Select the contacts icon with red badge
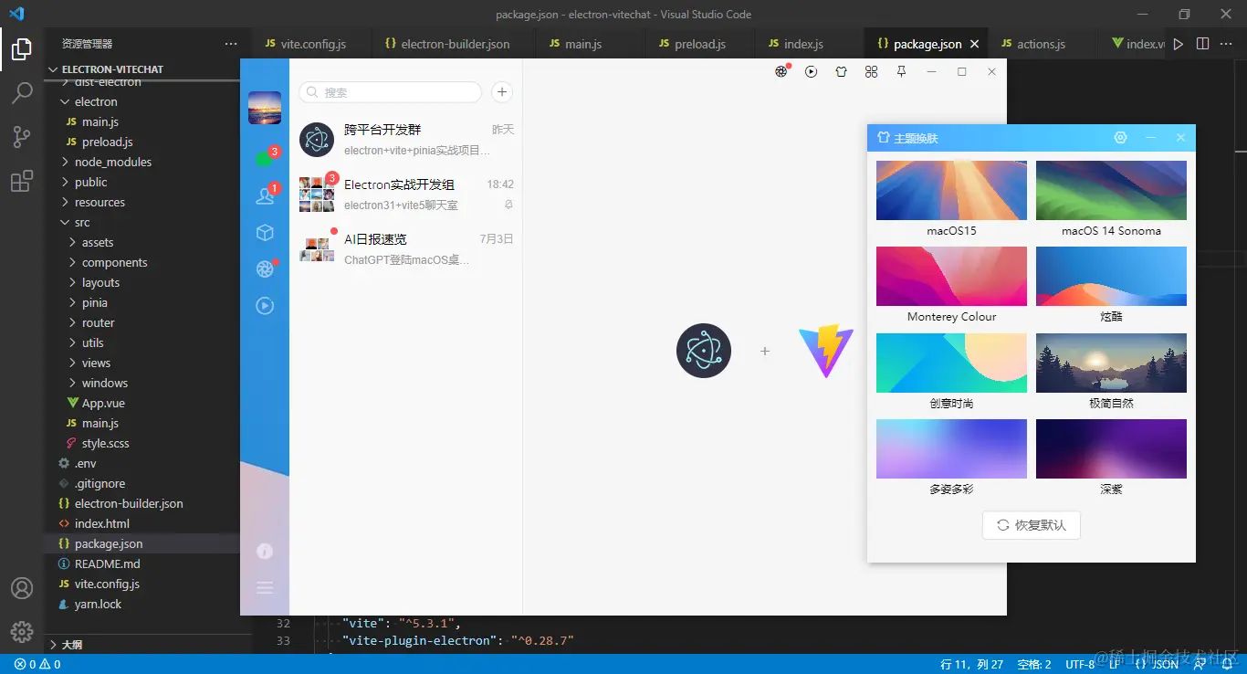The height and width of the screenshot is (674, 1247). (x=265, y=194)
